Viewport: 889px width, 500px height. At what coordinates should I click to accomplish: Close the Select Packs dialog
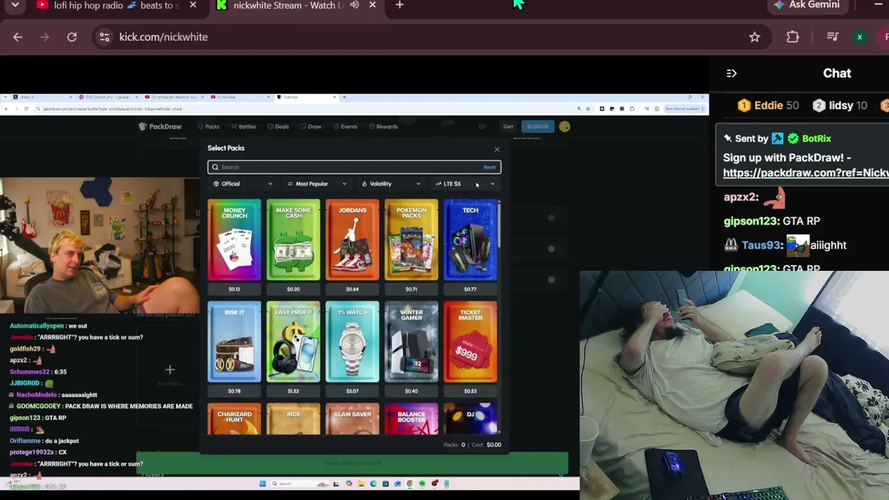pyautogui.click(x=497, y=149)
